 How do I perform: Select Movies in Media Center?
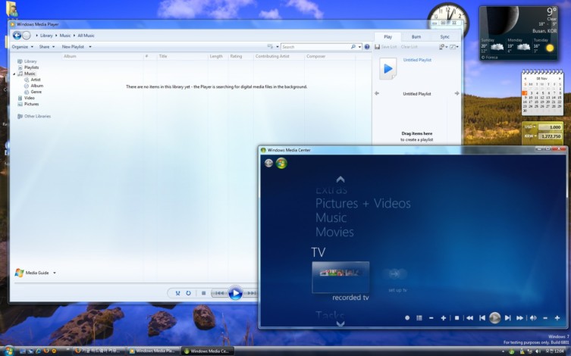pyautogui.click(x=334, y=232)
